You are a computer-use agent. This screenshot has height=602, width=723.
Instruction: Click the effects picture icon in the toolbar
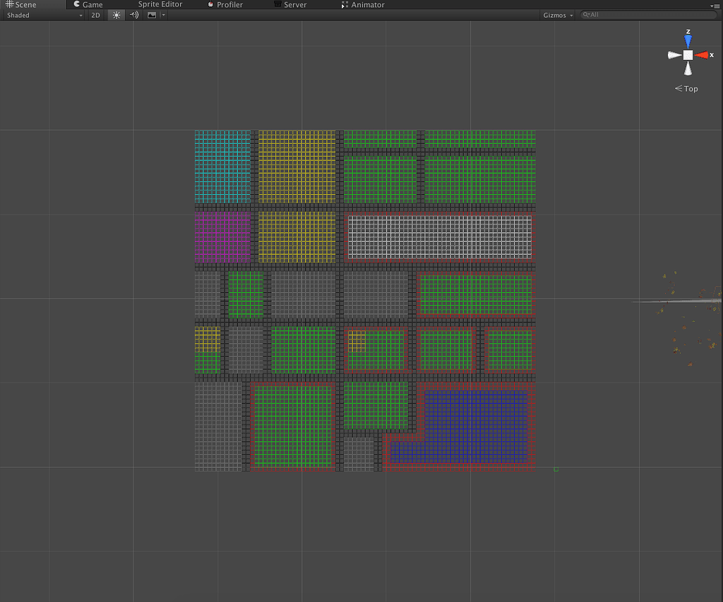(x=150, y=15)
